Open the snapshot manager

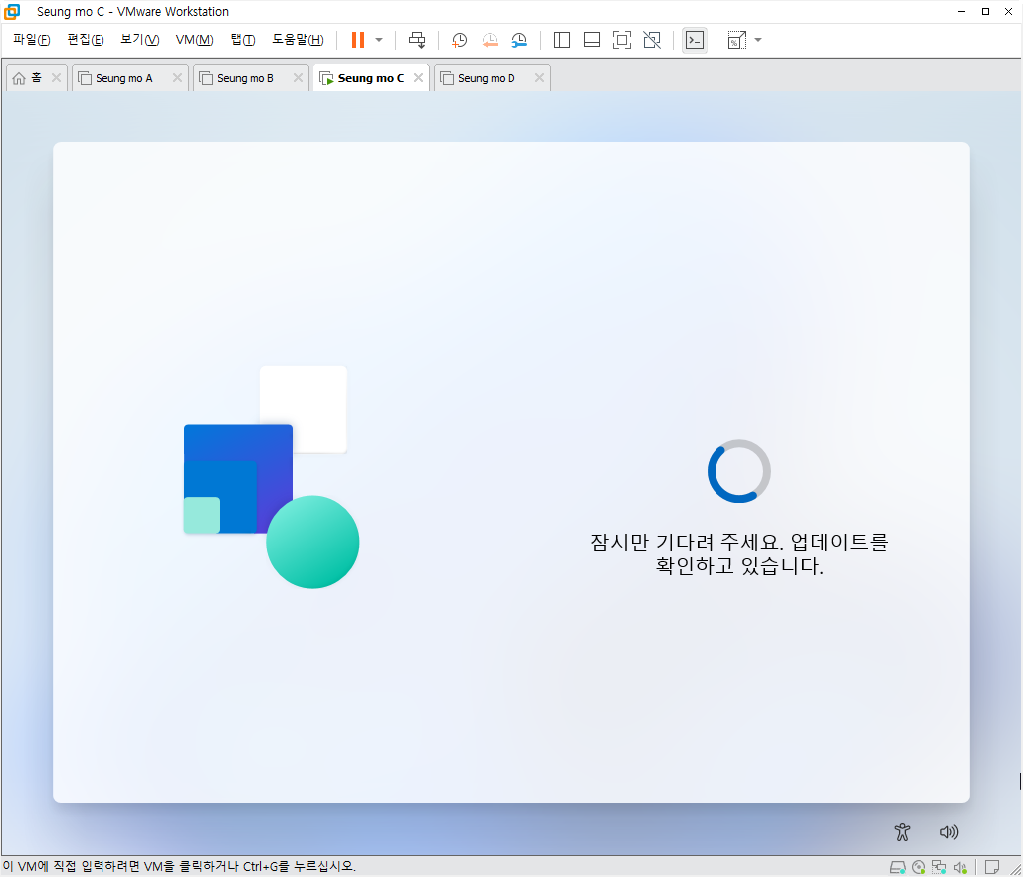519,40
